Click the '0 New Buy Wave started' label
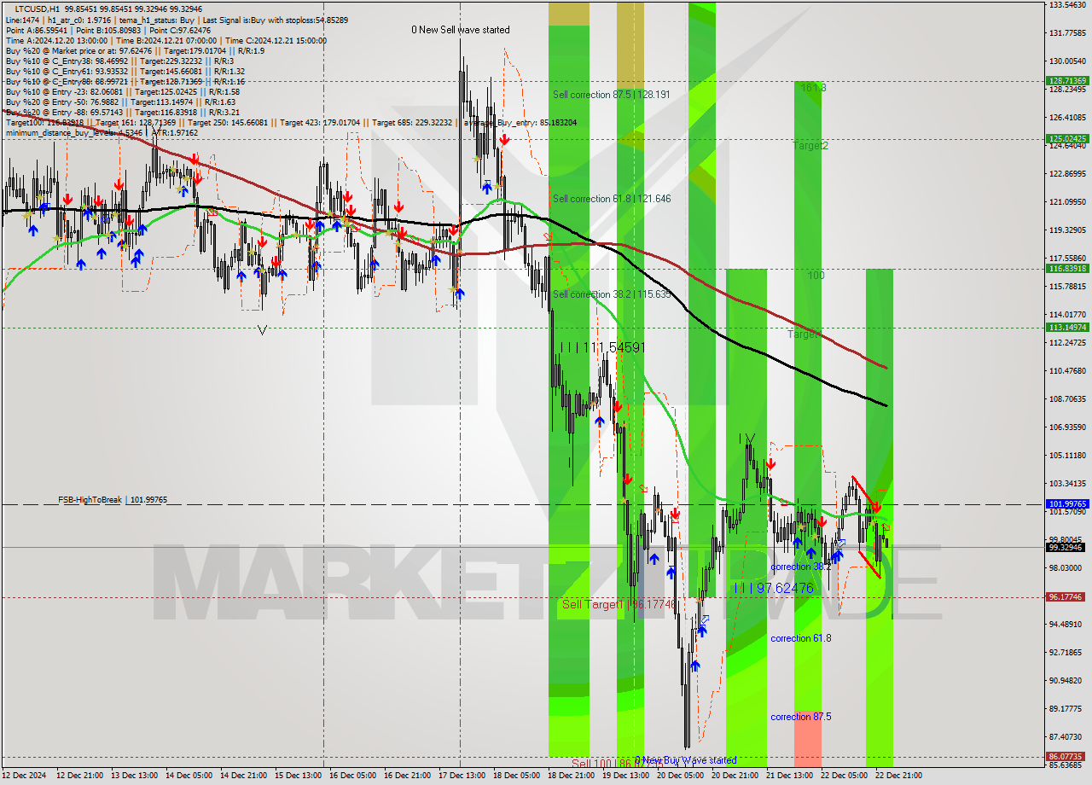The height and width of the screenshot is (785, 1092). tap(686, 760)
